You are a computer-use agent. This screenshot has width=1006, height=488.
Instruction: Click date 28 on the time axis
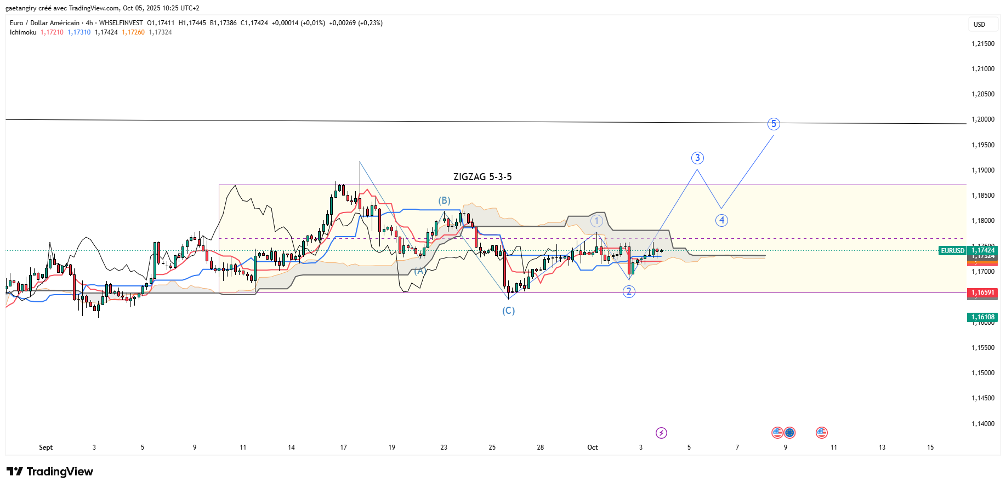coord(540,447)
